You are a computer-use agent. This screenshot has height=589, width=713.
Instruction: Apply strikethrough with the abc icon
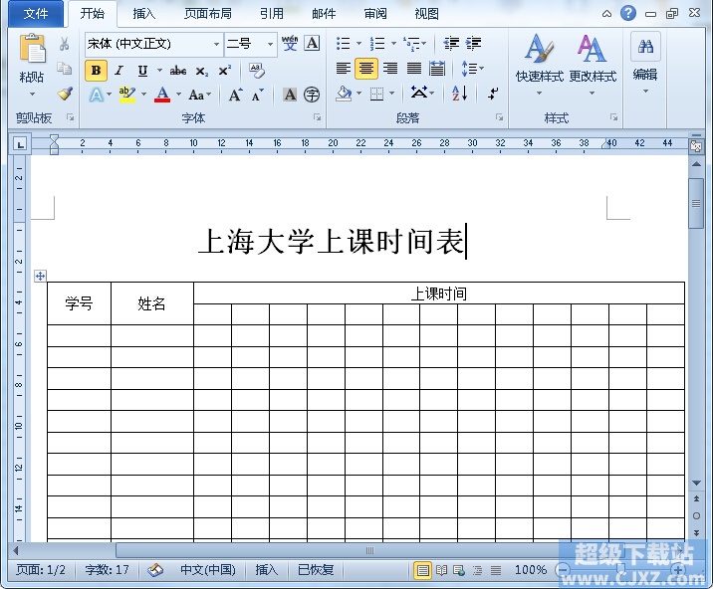(178, 71)
